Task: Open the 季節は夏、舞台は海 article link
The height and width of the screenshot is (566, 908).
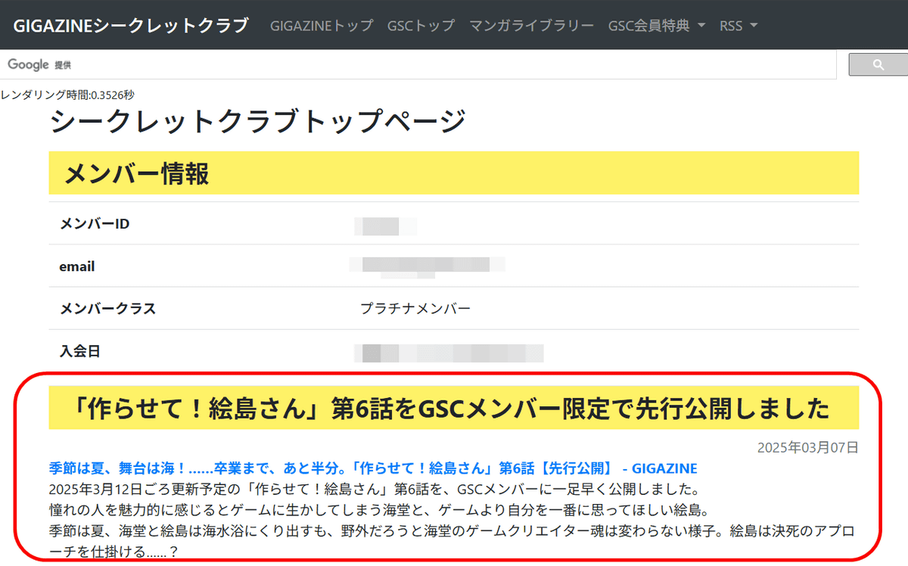Action: (372, 468)
